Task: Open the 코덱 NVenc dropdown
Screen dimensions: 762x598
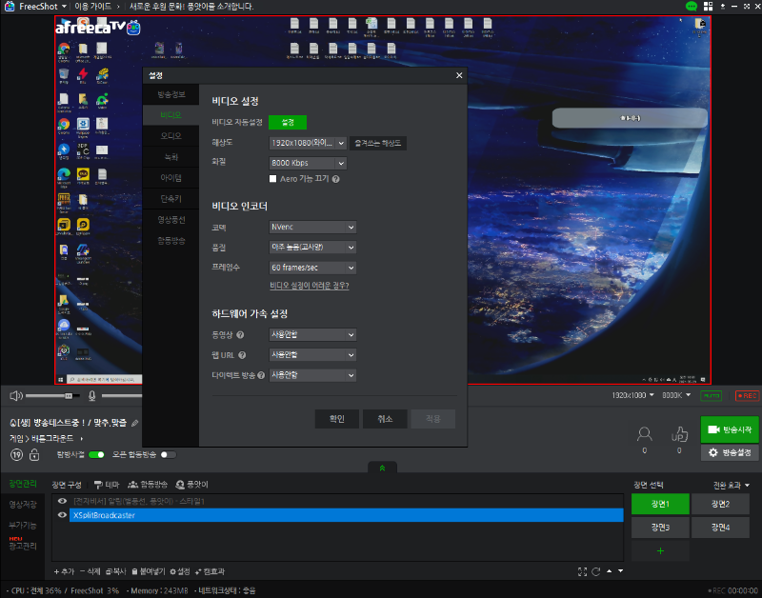Action: pyautogui.click(x=312, y=227)
